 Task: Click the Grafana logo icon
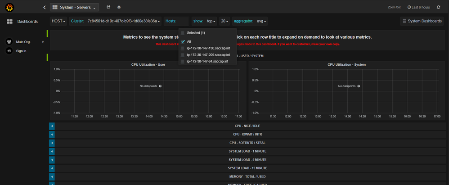click(x=10, y=8)
